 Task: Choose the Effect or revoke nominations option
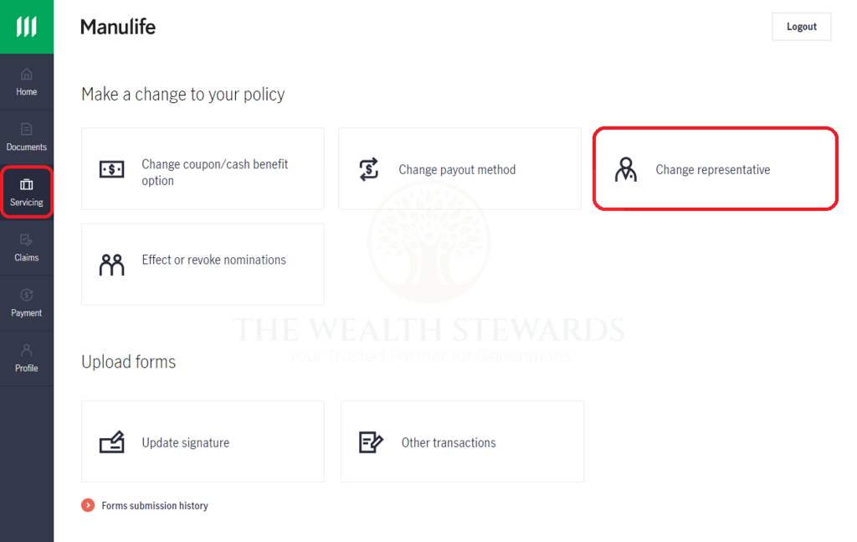(203, 263)
